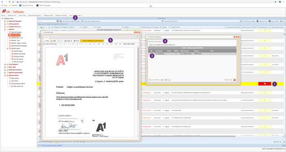Collapse the System Admin tree node

tap(5, 75)
